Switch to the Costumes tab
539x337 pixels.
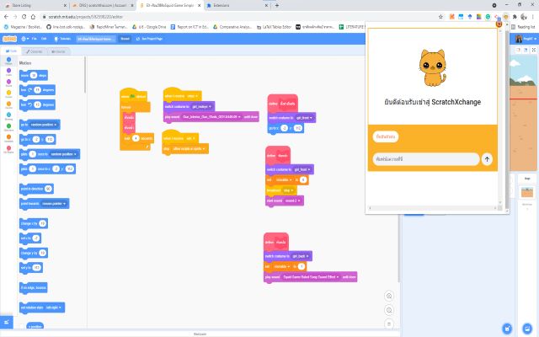pos(34,51)
